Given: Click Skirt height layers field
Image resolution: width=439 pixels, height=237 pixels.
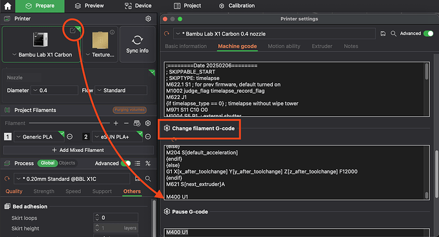Looking at the screenshot, I should [116, 228].
